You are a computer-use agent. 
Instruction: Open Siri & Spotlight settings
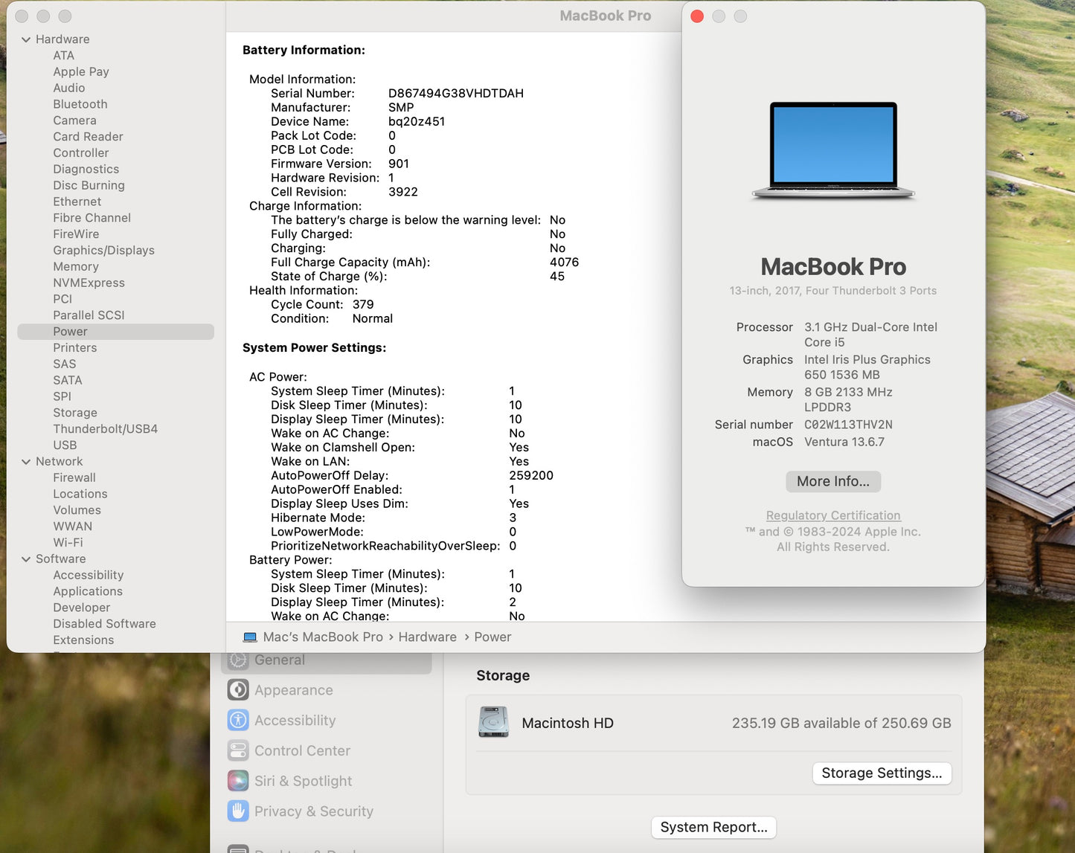coord(303,781)
